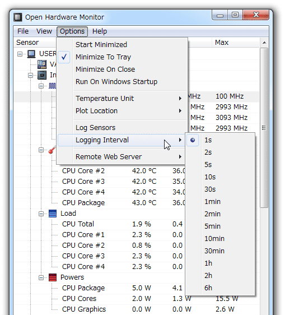Click the 3093 MHz max value
The height and width of the screenshot is (315, 285).
(x=232, y=118)
